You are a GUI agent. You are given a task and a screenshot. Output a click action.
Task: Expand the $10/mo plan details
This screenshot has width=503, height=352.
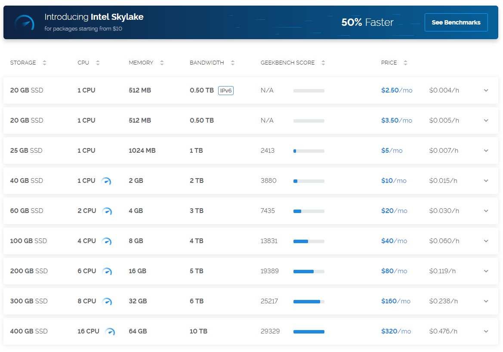(x=486, y=181)
